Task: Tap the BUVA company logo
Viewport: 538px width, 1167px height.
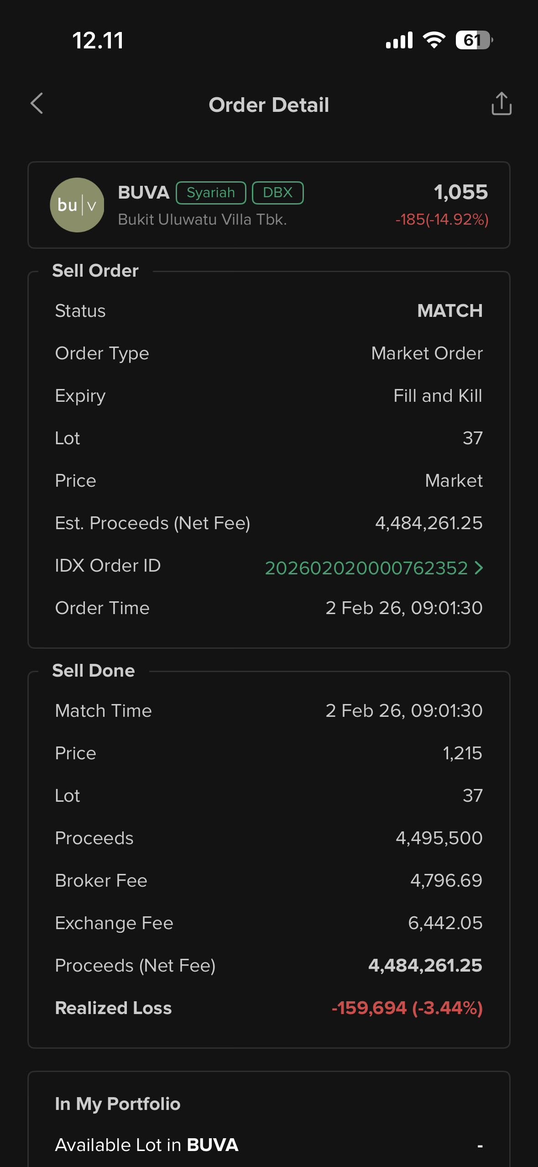Action: click(x=77, y=205)
